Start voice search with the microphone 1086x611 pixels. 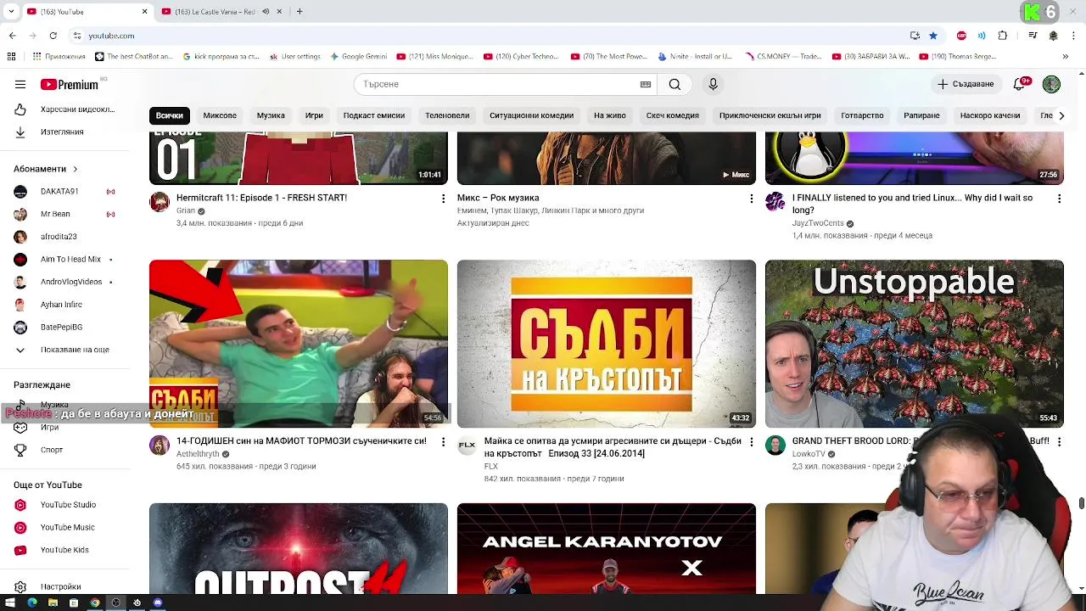click(713, 84)
